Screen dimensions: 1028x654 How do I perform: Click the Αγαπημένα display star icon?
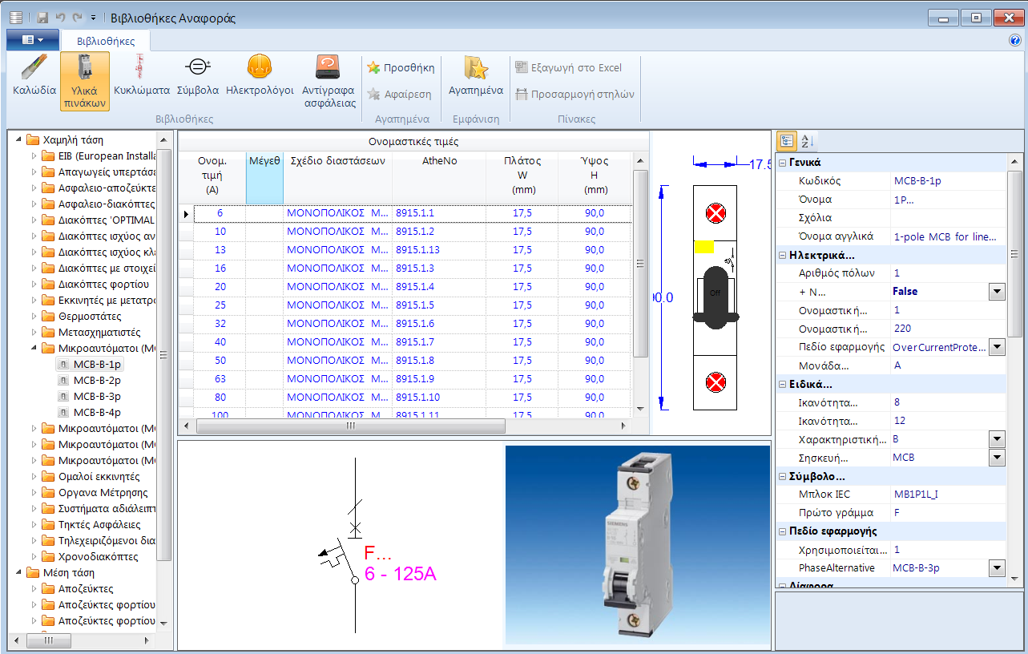(478, 76)
